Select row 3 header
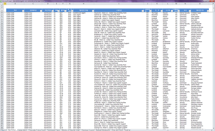 (x=2, y=10)
